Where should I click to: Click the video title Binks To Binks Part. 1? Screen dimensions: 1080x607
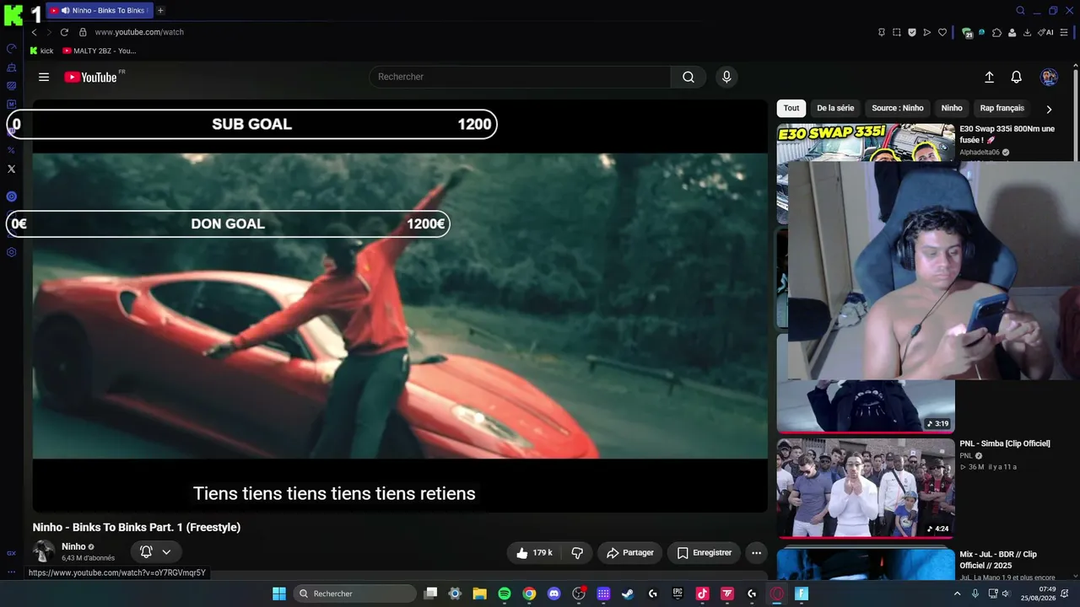click(137, 527)
